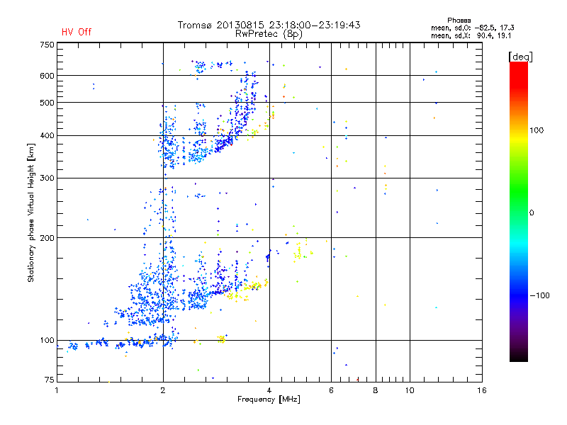Viewport: 567px width, 425px height.
Task: Click the phase colorbar gradient
Action: pos(519,211)
